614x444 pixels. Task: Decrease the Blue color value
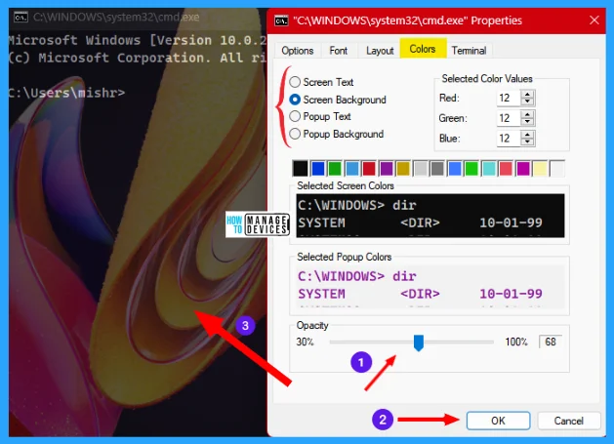pyautogui.click(x=527, y=141)
